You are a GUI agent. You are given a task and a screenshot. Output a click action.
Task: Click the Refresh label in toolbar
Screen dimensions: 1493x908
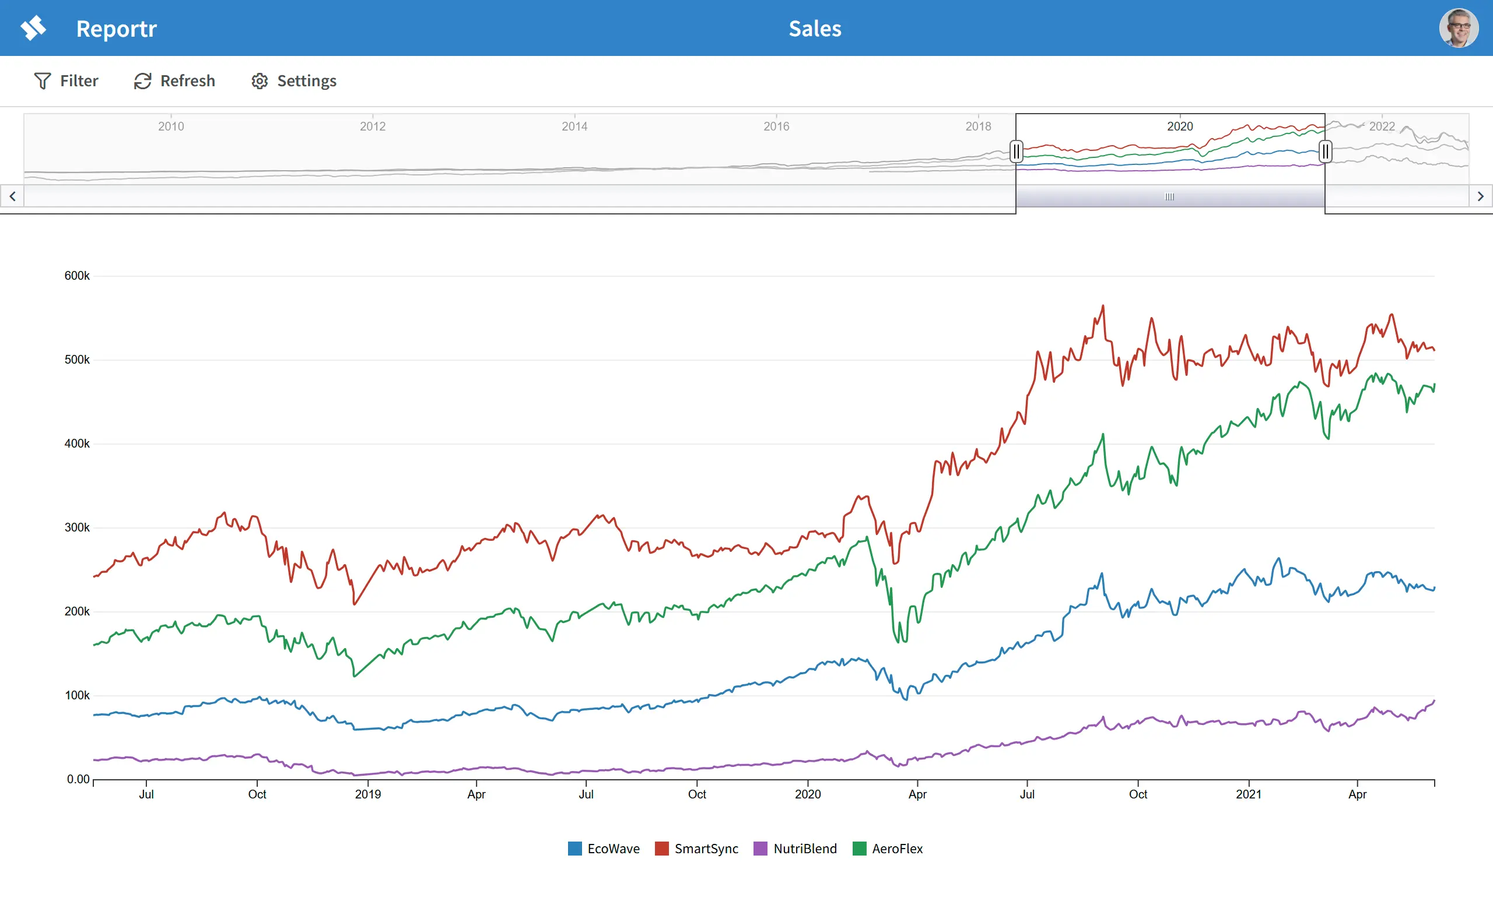click(x=187, y=81)
